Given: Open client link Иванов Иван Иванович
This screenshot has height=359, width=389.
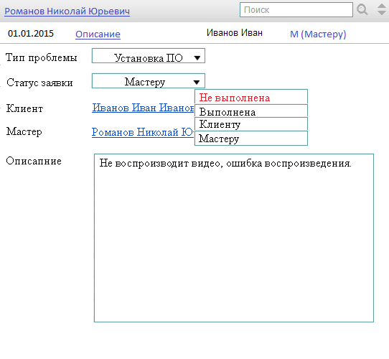Looking at the screenshot, I should [x=143, y=108].
